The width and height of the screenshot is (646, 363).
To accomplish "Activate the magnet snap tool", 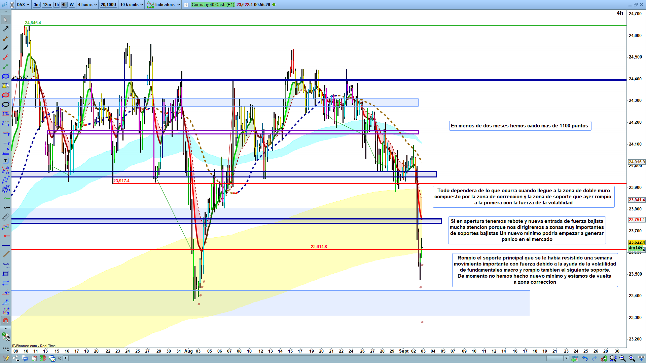I will pyautogui.click(x=6, y=321).
